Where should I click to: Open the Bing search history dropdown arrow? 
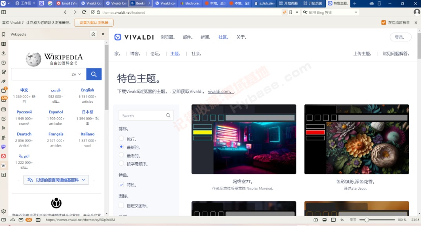tap(356, 13)
